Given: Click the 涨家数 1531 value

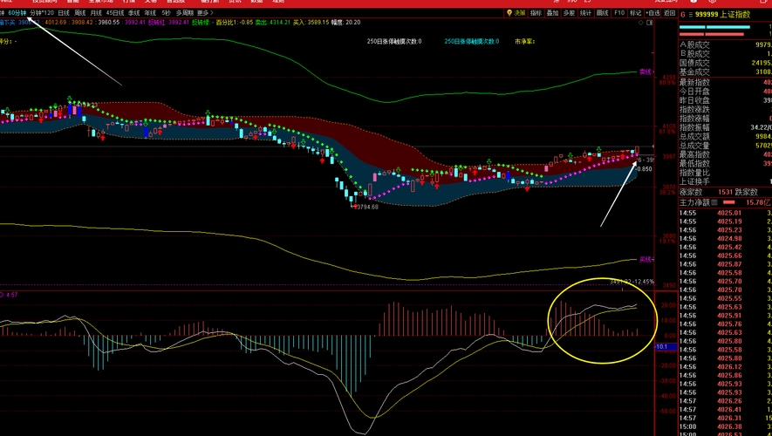Looking at the screenshot, I should [x=726, y=193].
